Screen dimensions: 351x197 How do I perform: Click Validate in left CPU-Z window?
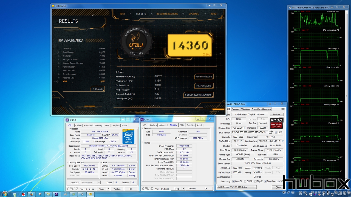[x=117, y=189]
